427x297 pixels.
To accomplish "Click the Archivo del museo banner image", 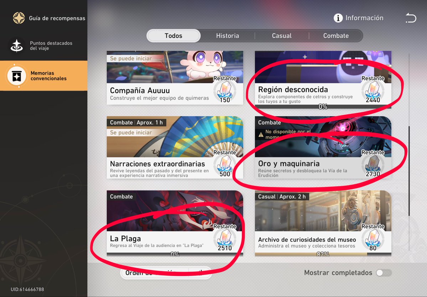I will pos(323,211).
